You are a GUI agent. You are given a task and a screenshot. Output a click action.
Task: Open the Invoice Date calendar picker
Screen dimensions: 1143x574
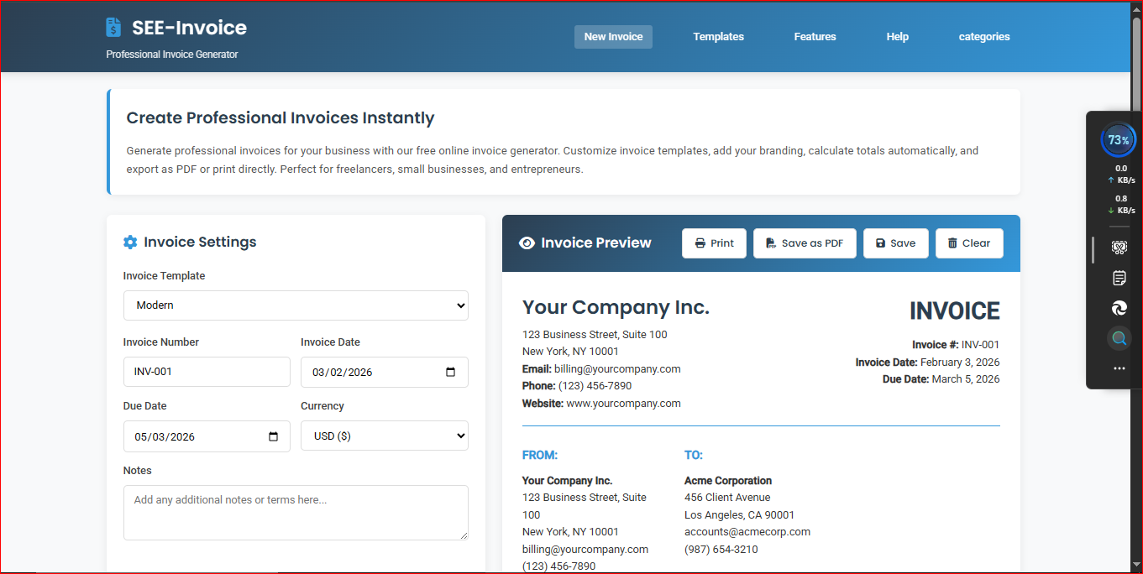[x=450, y=373]
